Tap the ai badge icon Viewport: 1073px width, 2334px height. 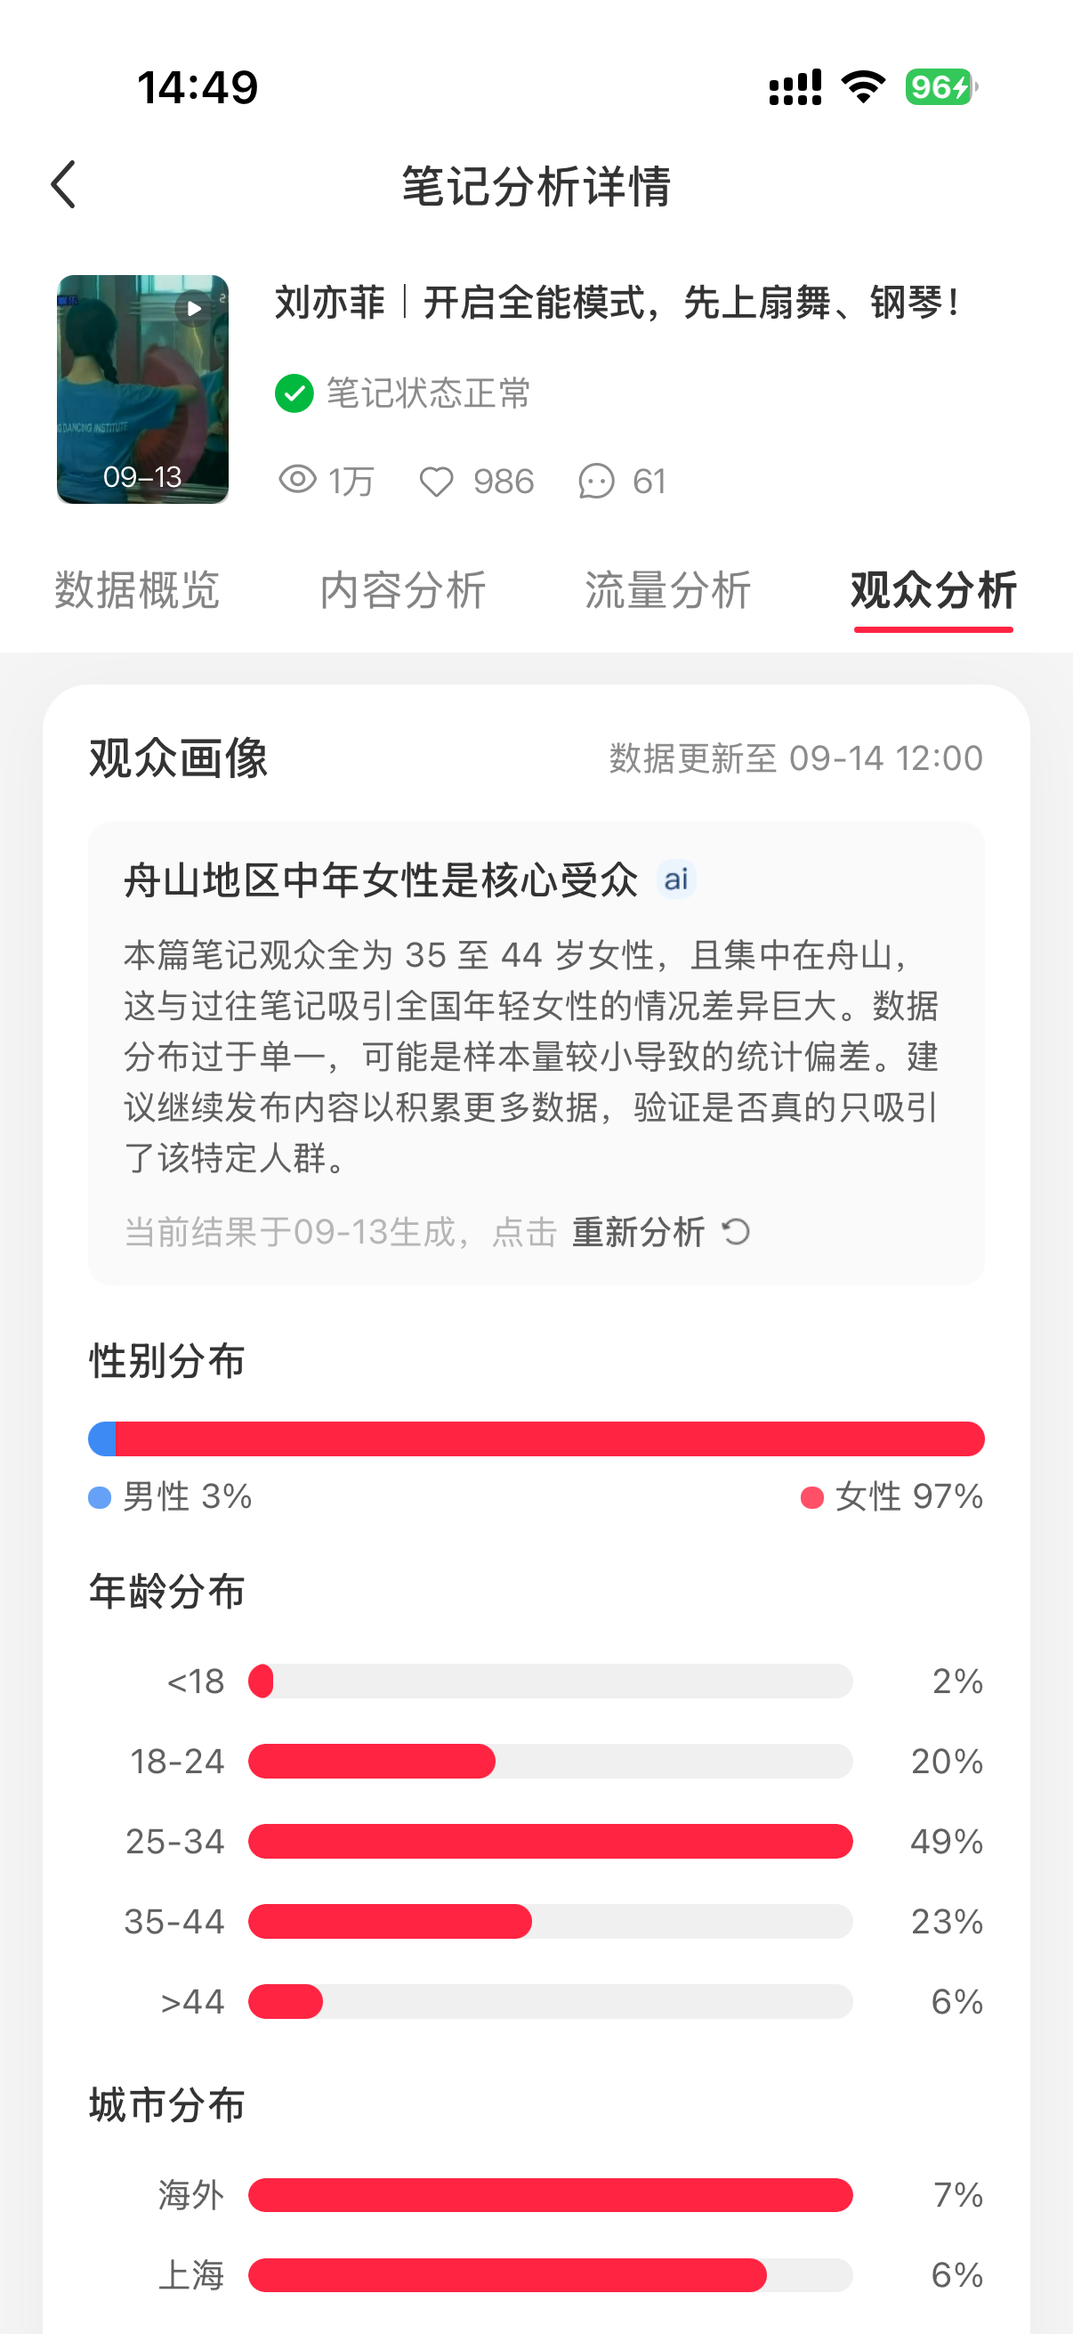click(x=676, y=879)
